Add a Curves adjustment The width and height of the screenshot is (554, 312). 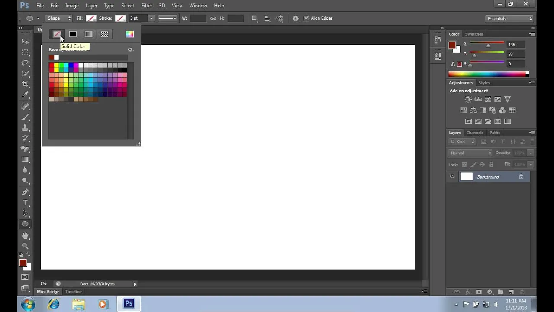coord(488,99)
